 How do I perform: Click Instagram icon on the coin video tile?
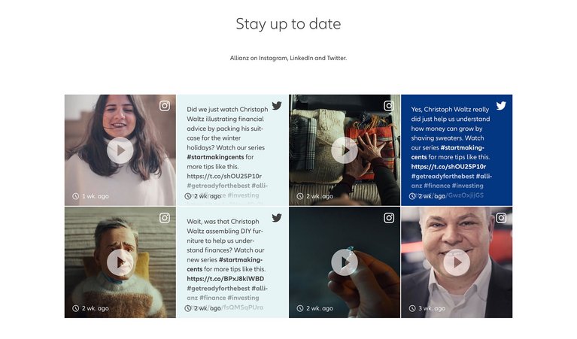(389, 218)
